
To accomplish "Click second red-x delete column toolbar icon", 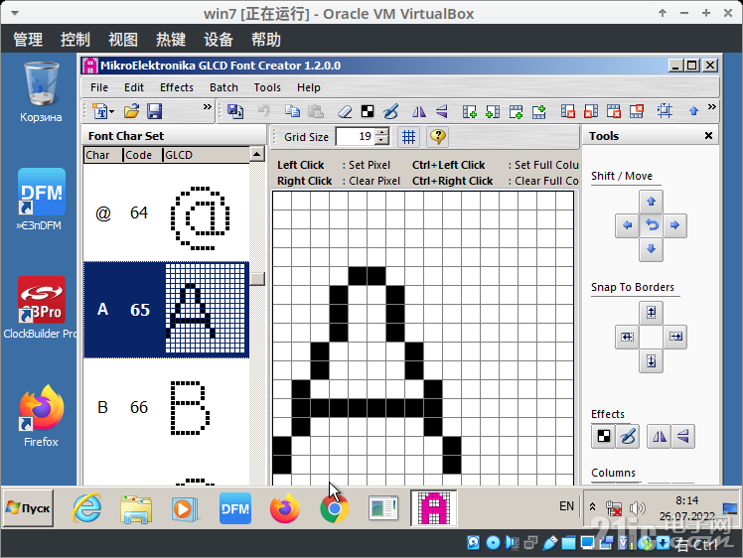I will (x=591, y=112).
